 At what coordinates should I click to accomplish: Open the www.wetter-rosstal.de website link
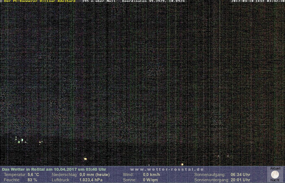167,169
